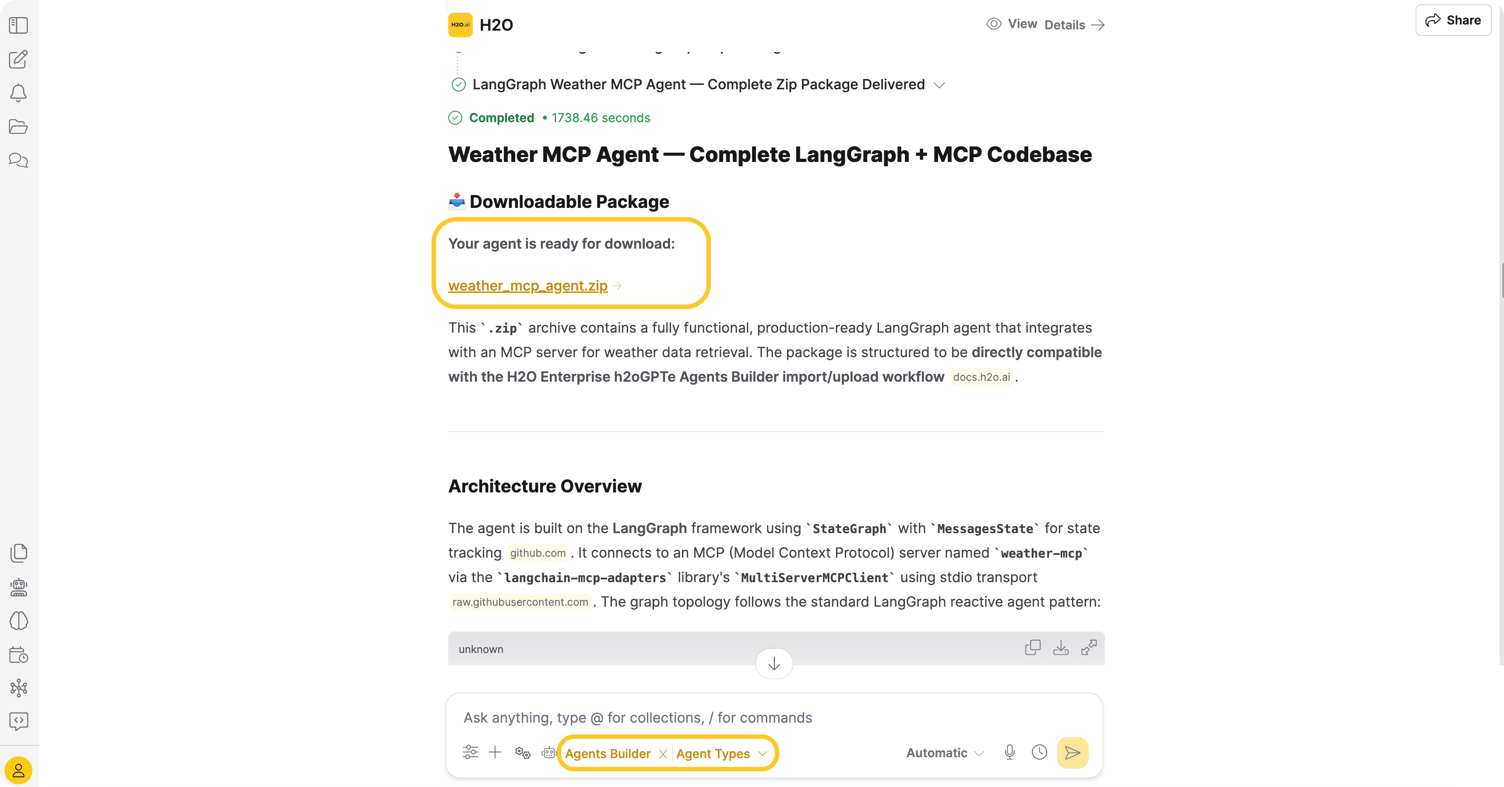Viewport: 1504px width, 787px height.
Task: Open notifications bell icon
Action: tap(19, 93)
